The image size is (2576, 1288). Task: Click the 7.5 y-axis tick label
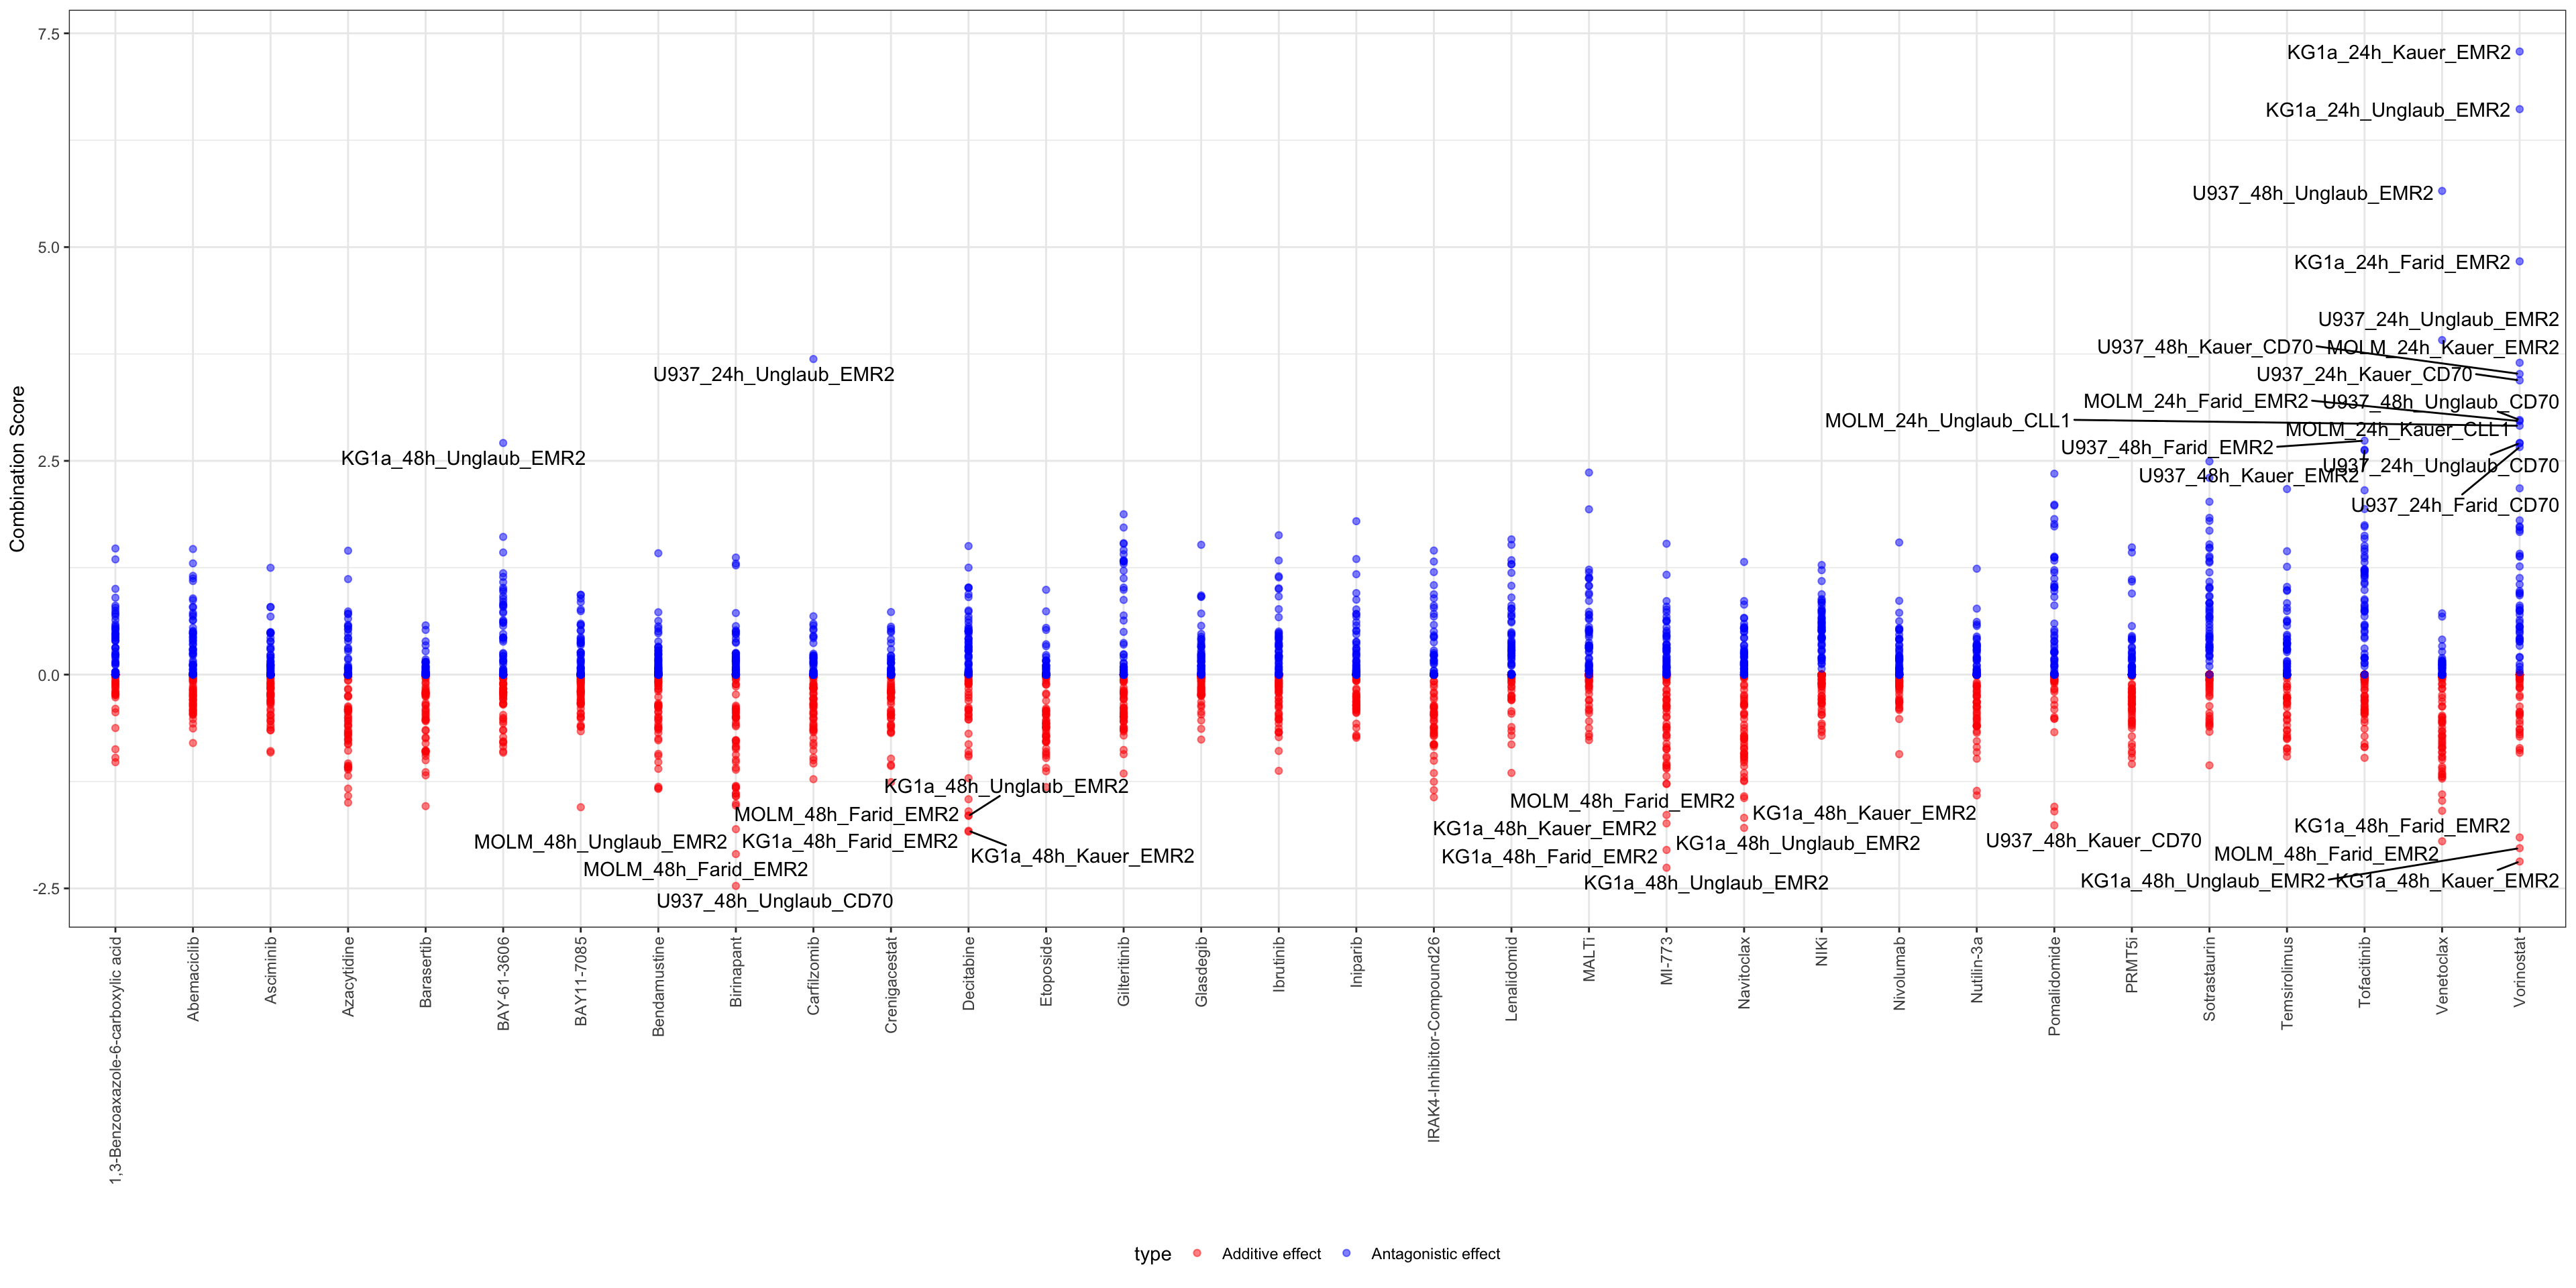click(x=48, y=34)
